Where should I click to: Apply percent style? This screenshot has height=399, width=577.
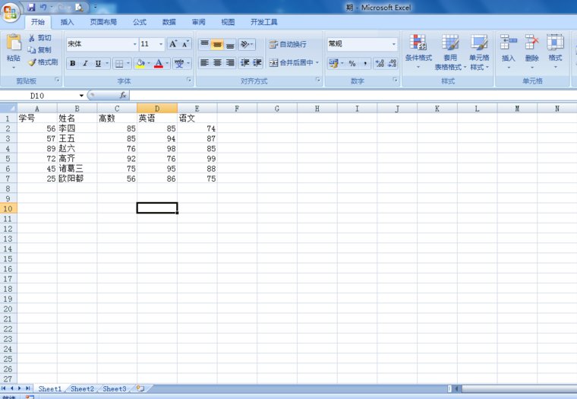352,63
